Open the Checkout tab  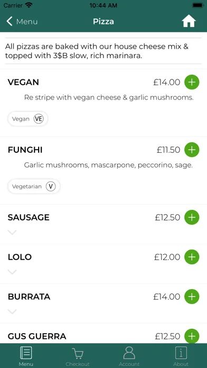click(78, 356)
